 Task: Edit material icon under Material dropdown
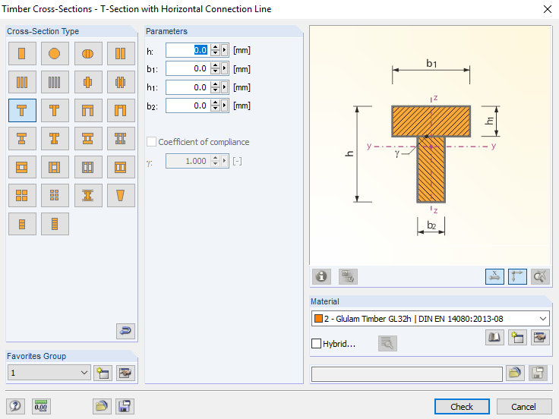[x=540, y=338]
